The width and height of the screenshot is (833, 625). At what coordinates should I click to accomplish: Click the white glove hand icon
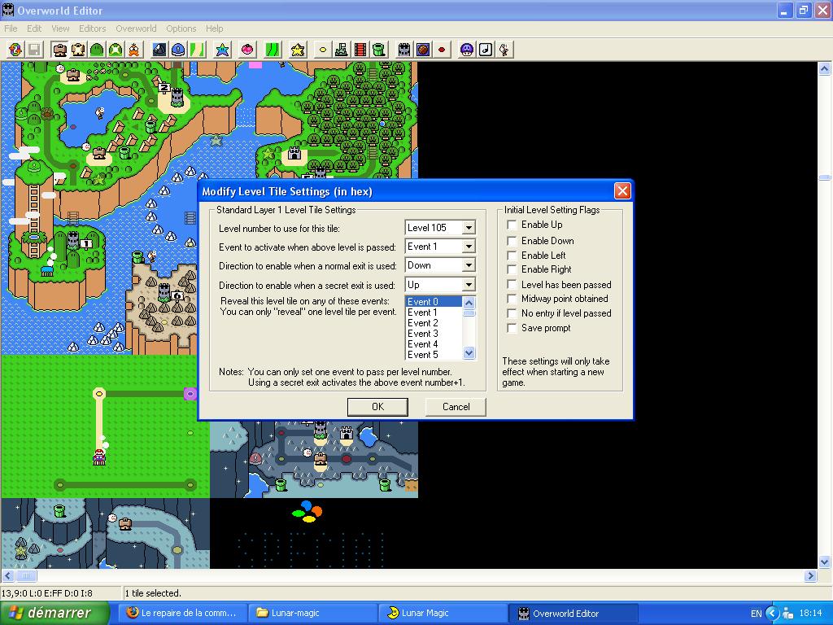(x=504, y=50)
